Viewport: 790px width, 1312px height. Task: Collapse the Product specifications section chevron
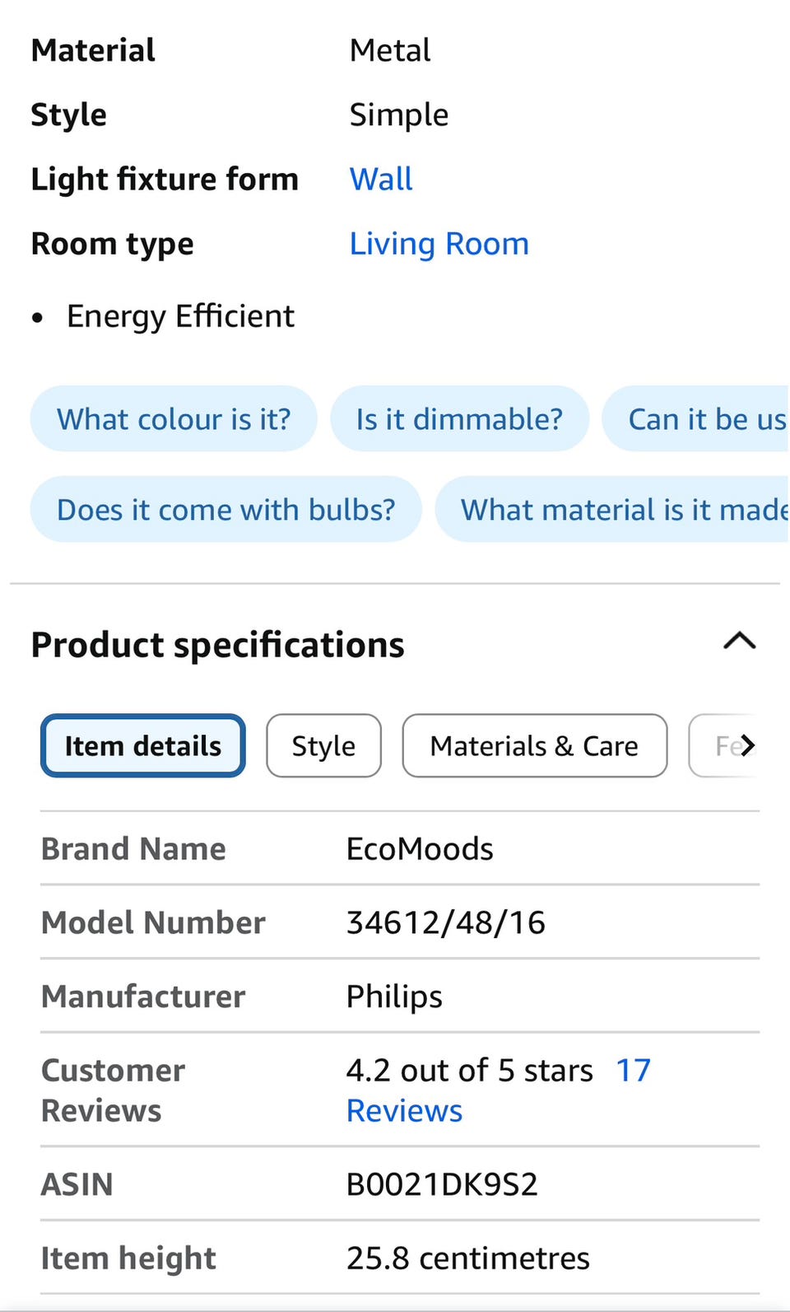(739, 642)
